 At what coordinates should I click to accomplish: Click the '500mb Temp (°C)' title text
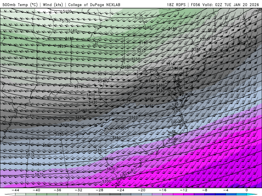(x=20, y=5)
